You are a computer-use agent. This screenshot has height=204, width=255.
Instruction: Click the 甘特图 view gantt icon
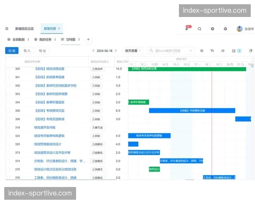(x=62, y=40)
